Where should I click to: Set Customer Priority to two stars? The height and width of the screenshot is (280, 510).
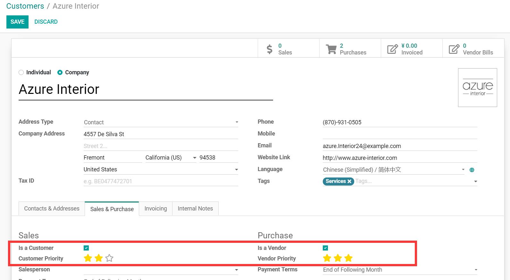99,258
